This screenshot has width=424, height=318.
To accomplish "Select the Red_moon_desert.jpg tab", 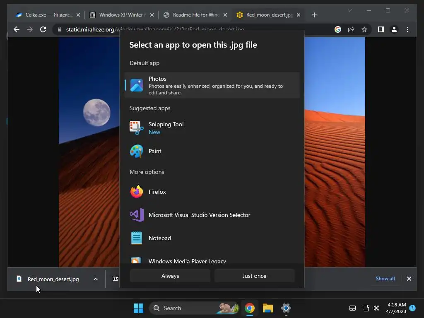I will [x=268, y=15].
